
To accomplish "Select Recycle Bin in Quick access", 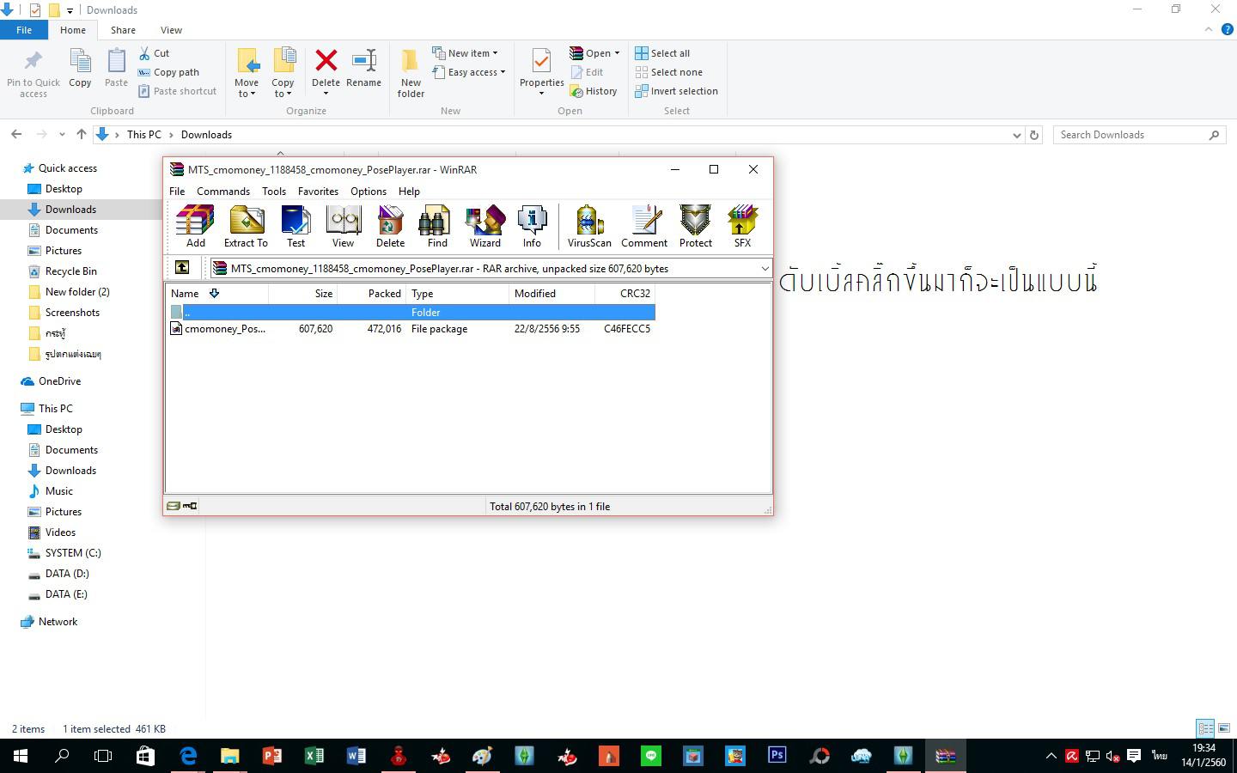I will click(x=70, y=271).
